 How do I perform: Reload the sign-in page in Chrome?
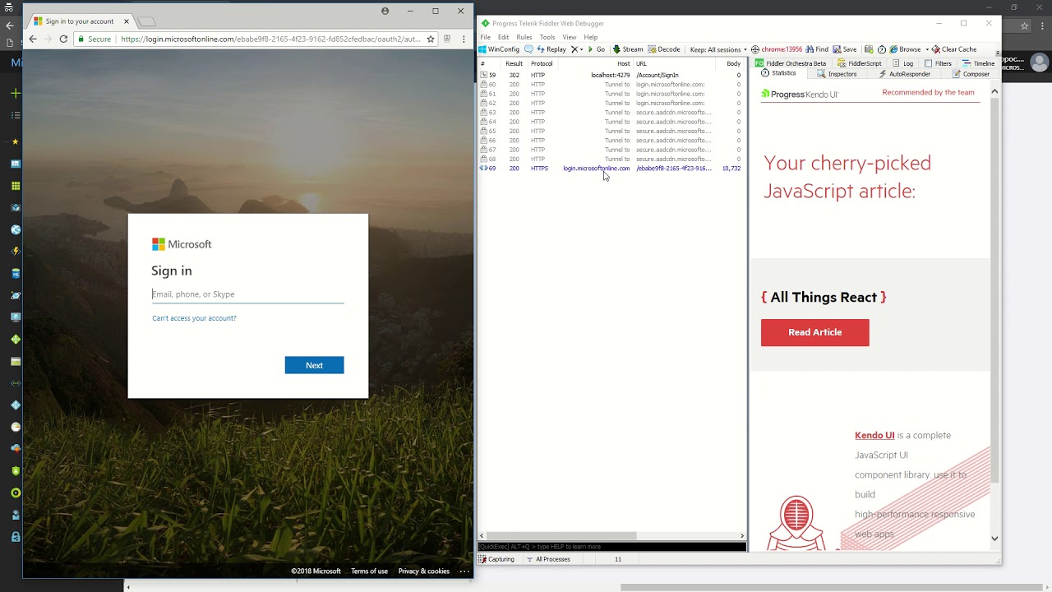pyautogui.click(x=63, y=39)
